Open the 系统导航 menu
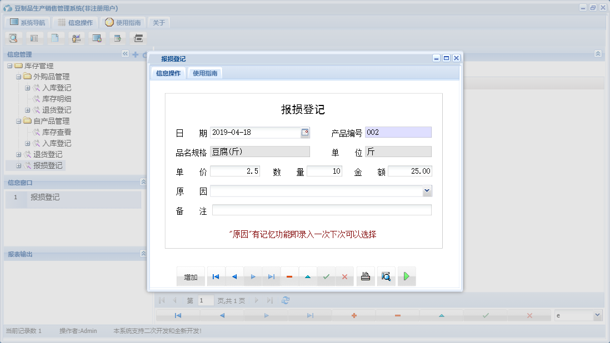 coord(27,22)
